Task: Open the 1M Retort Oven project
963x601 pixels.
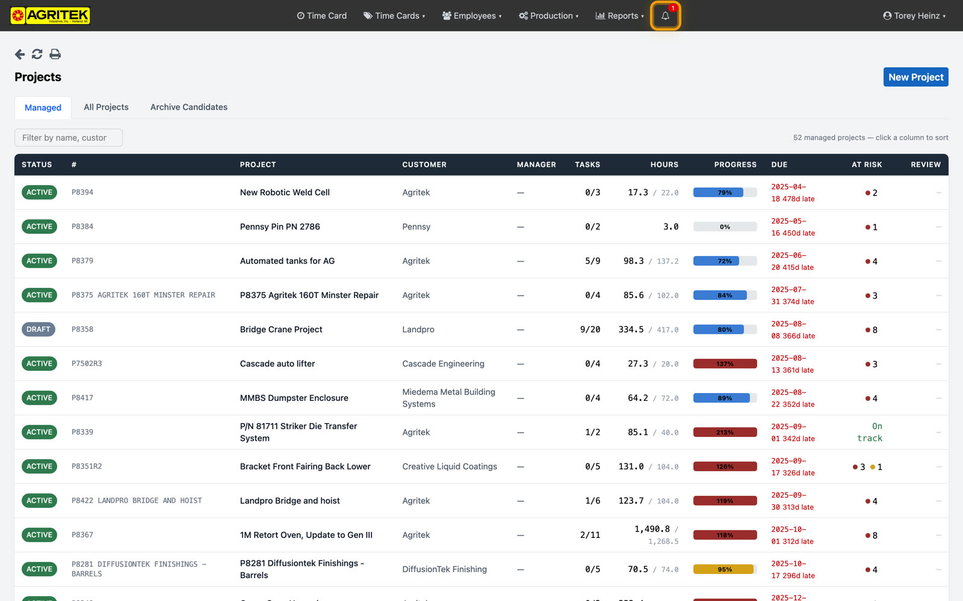Action: (x=306, y=535)
